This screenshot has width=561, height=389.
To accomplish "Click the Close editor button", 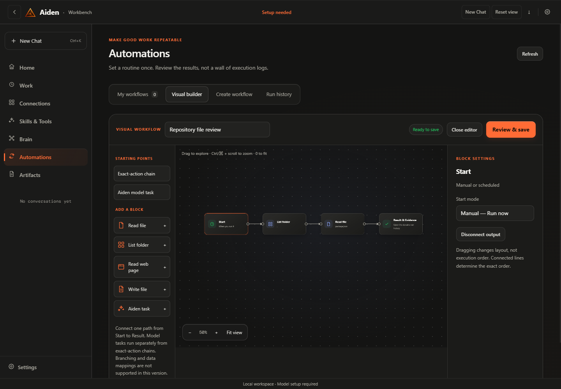I will click(x=464, y=130).
